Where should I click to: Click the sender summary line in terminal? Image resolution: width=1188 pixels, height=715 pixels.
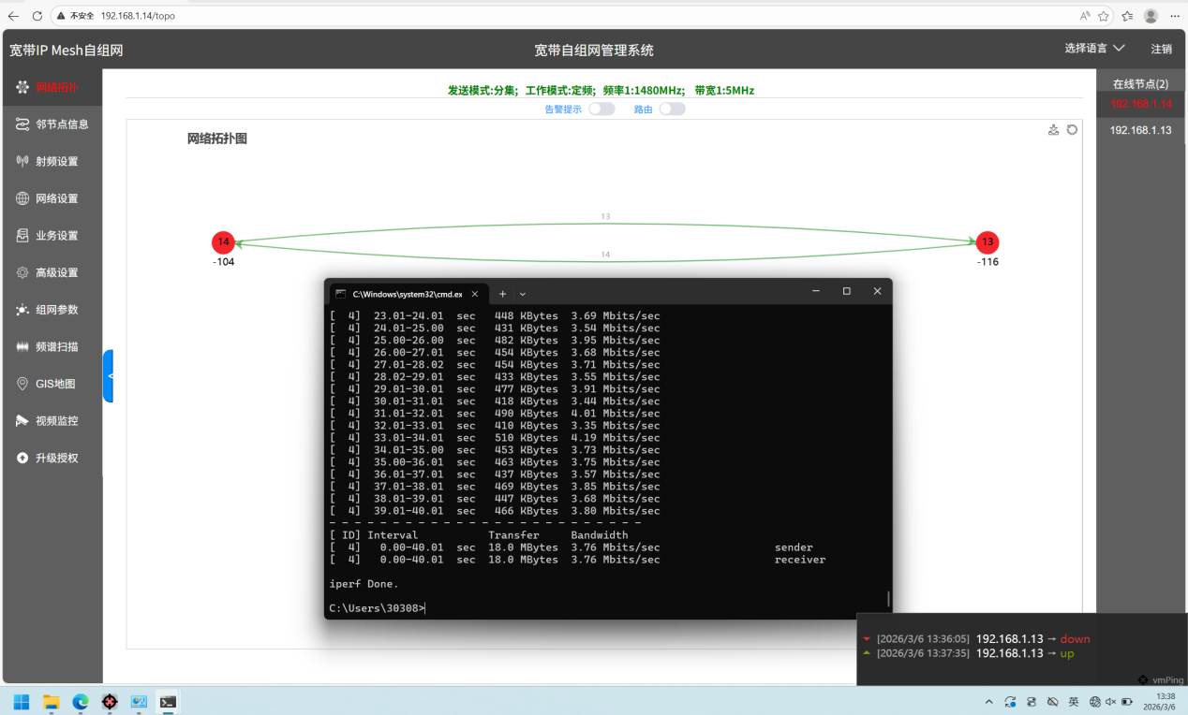(572, 547)
